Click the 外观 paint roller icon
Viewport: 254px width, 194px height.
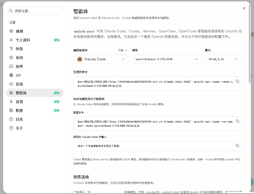click(x=11, y=49)
